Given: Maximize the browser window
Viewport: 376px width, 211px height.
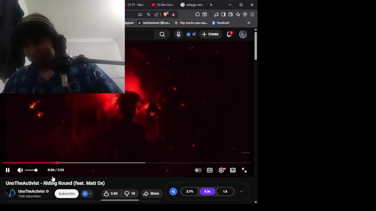Looking at the screenshot, I should point(241,5).
